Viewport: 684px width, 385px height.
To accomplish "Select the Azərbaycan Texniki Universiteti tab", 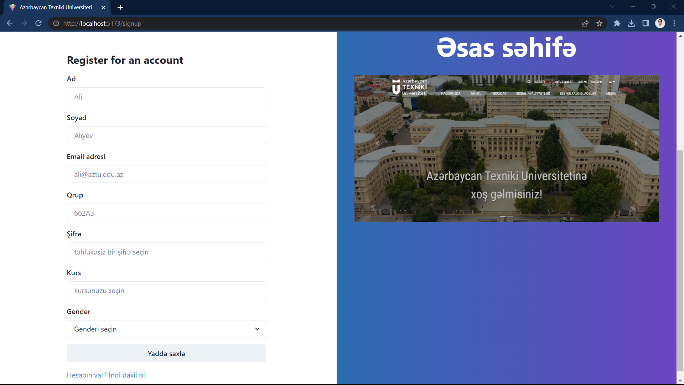I will (56, 7).
